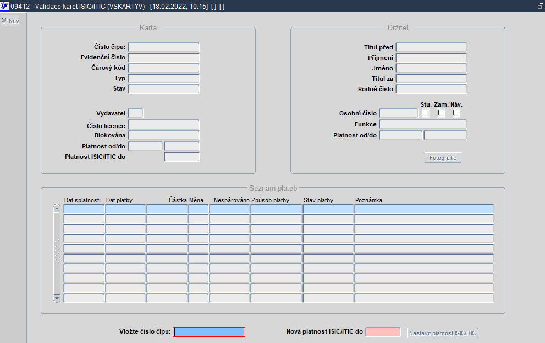Tick the Stu. checkbox
The width and height of the screenshot is (545, 343).
(x=425, y=113)
